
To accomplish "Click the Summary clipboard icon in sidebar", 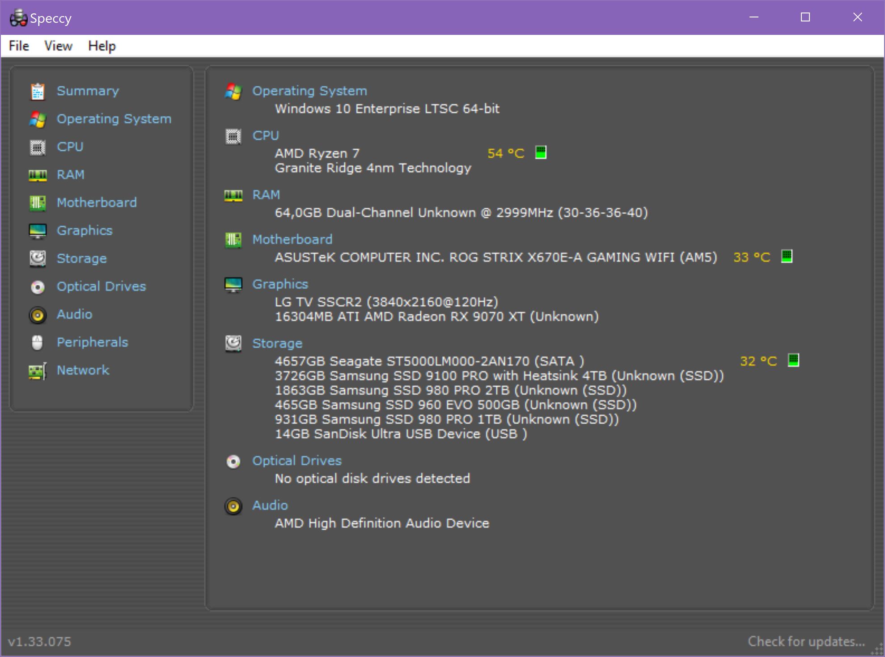I will [38, 91].
